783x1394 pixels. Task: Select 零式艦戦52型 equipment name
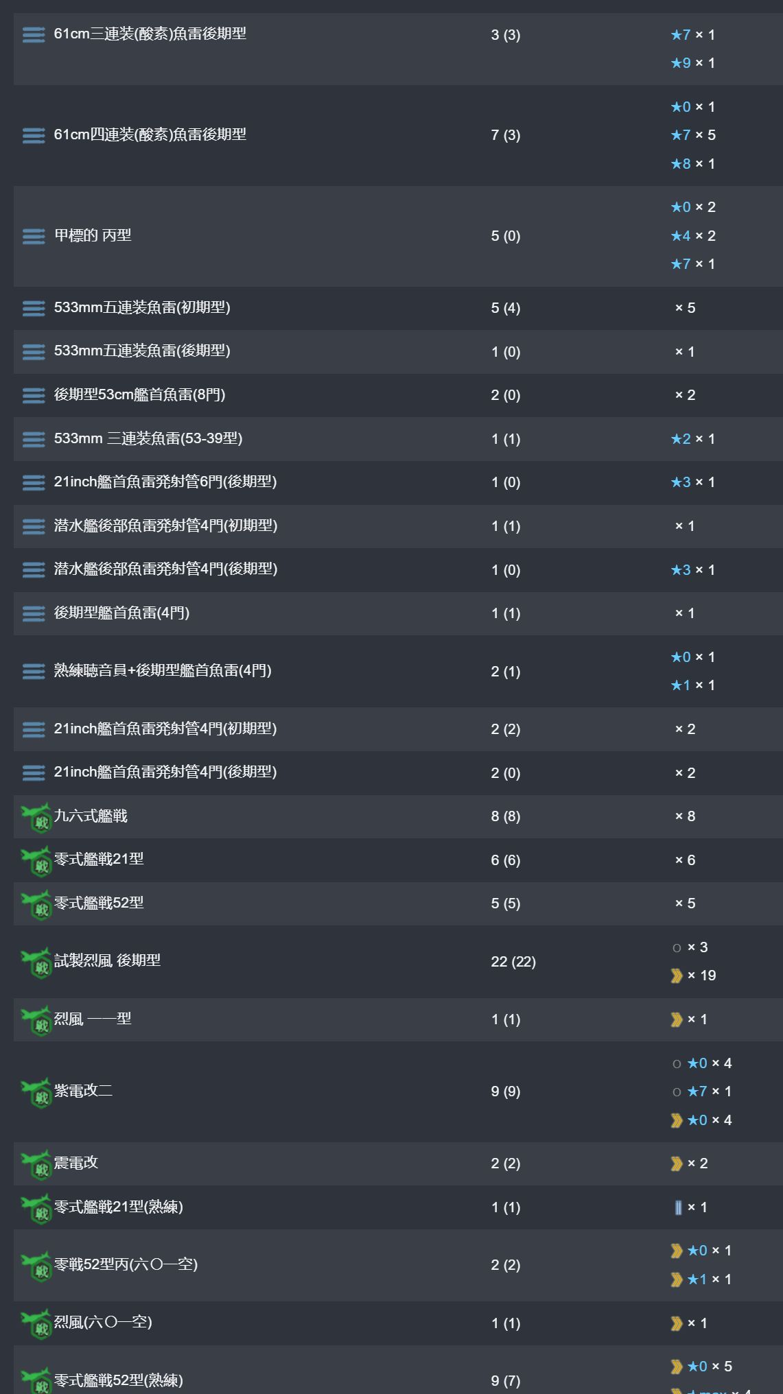99,903
